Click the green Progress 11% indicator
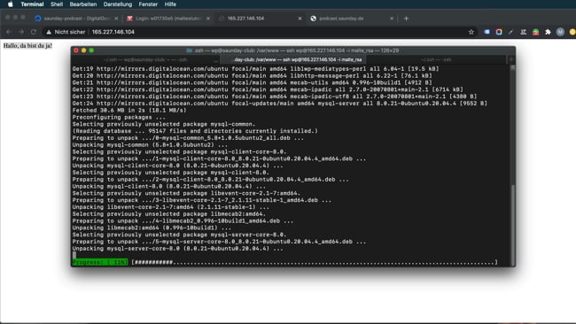Image resolution: width=576 pixels, height=324 pixels. pyautogui.click(x=100, y=262)
